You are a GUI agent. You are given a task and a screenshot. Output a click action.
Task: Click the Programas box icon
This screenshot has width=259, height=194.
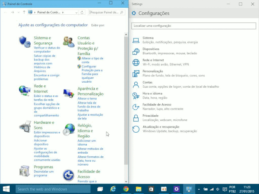(24, 171)
